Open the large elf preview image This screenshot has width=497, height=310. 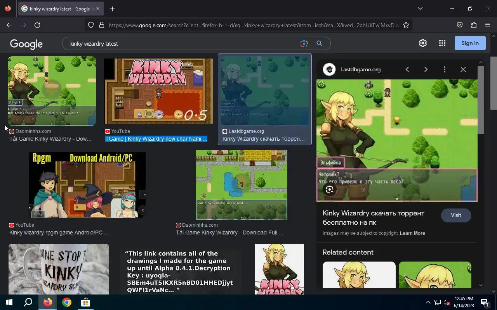(x=397, y=141)
